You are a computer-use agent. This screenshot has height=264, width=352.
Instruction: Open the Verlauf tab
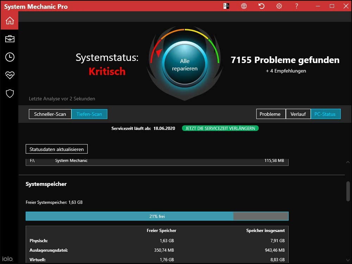(x=298, y=114)
